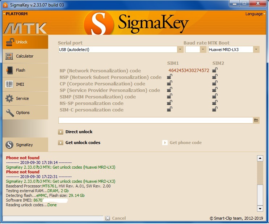Click the "Reading unlock codes...Done" log line
This screenshot has height=224, width=269.
click(31, 205)
